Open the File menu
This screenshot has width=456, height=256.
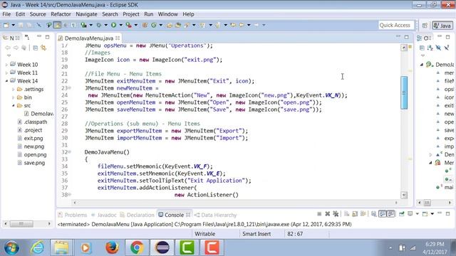tap(6, 14)
